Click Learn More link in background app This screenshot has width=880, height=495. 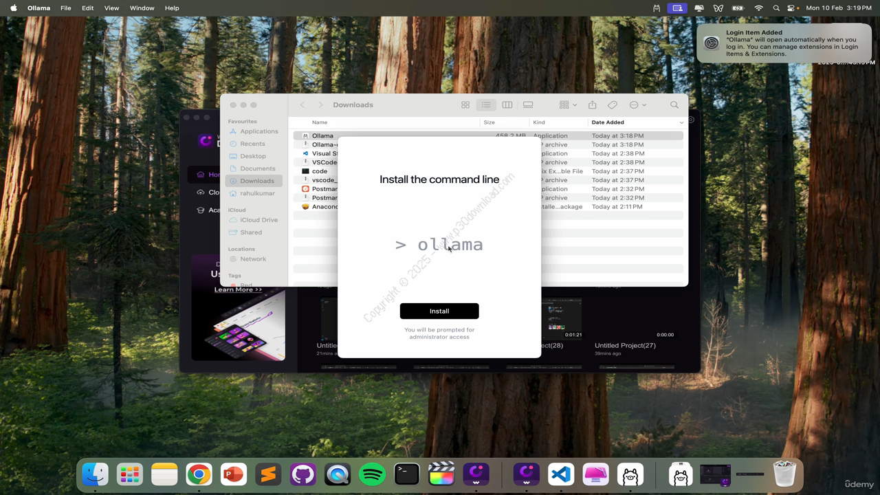pyautogui.click(x=238, y=289)
